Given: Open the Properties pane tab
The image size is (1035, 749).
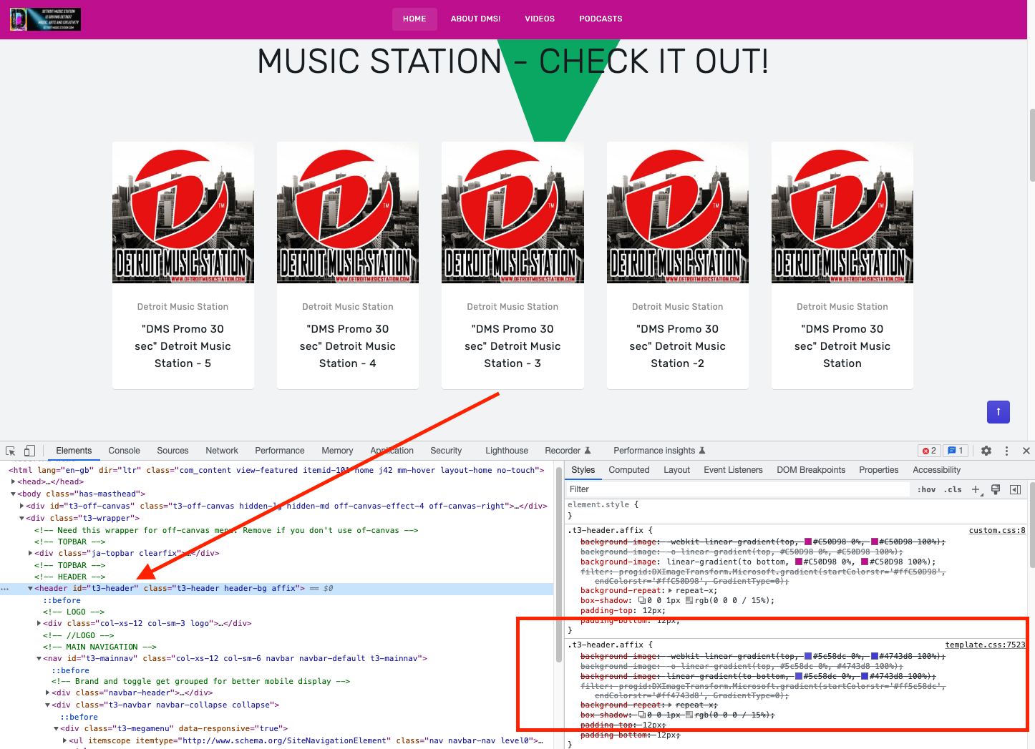Looking at the screenshot, I should pos(879,470).
